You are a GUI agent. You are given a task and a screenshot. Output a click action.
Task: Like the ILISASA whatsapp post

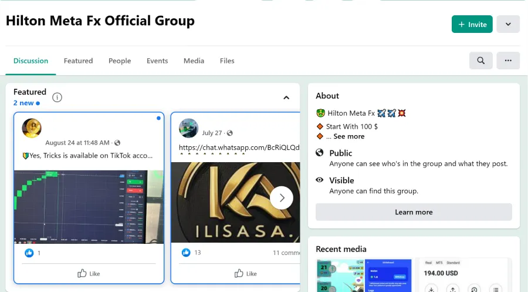tap(245, 273)
